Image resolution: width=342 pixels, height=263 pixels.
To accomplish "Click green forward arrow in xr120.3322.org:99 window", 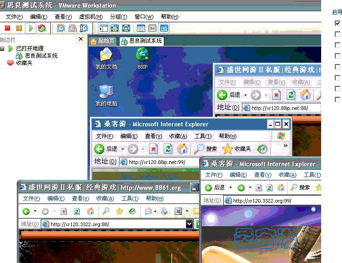I will point(241,188).
